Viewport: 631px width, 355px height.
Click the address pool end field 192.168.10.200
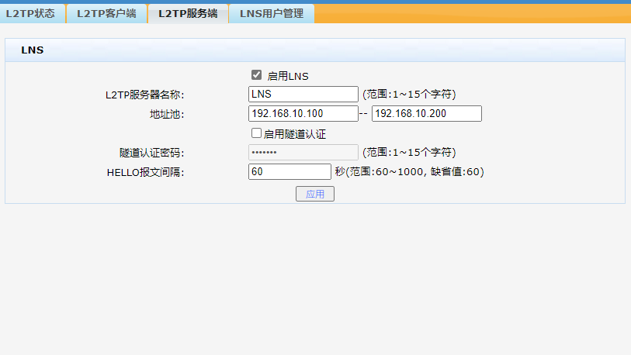(427, 113)
